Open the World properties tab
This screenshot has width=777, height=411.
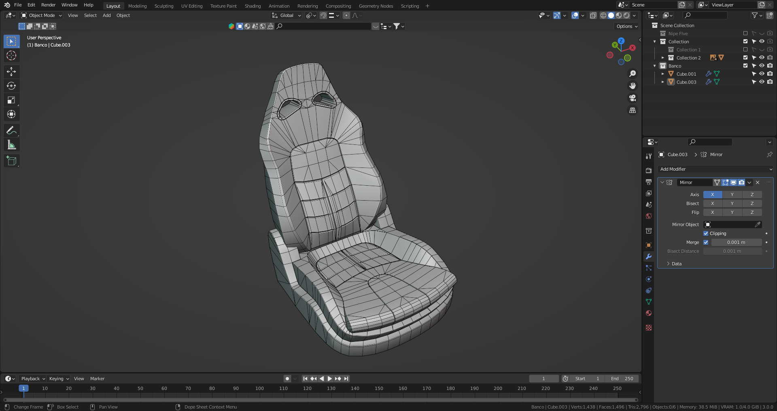[x=649, y=216]
